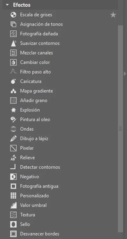Click the Desvanecer bordes frame icon
The height and width of the screenshot is (239, 127).
pyautogui.click(x=13, y=234)
